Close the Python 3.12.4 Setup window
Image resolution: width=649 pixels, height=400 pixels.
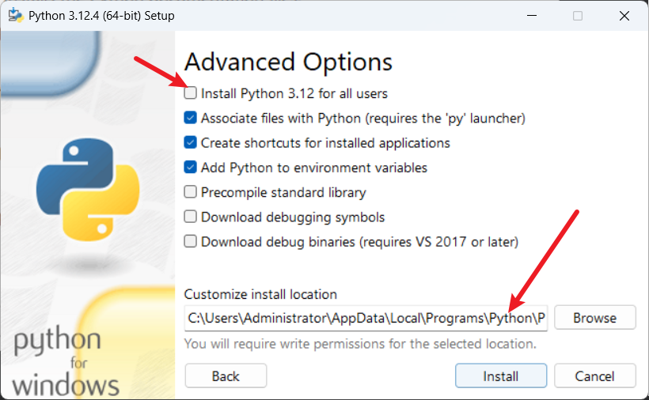coord(624,16)
